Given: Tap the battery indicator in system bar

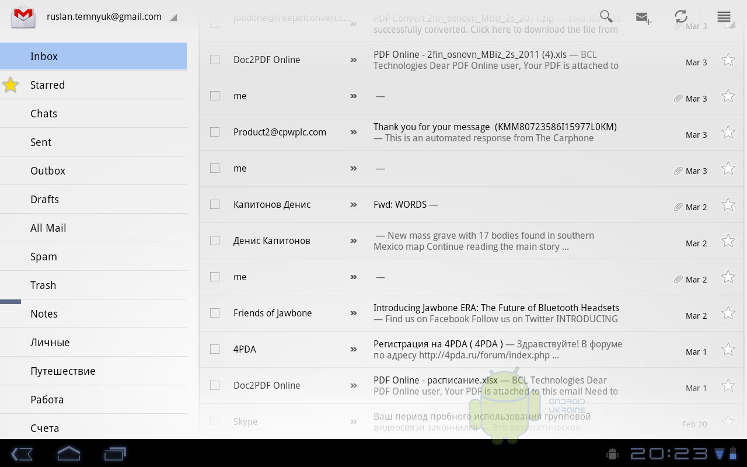Looking at the screenshot, I should pos(734,453).
